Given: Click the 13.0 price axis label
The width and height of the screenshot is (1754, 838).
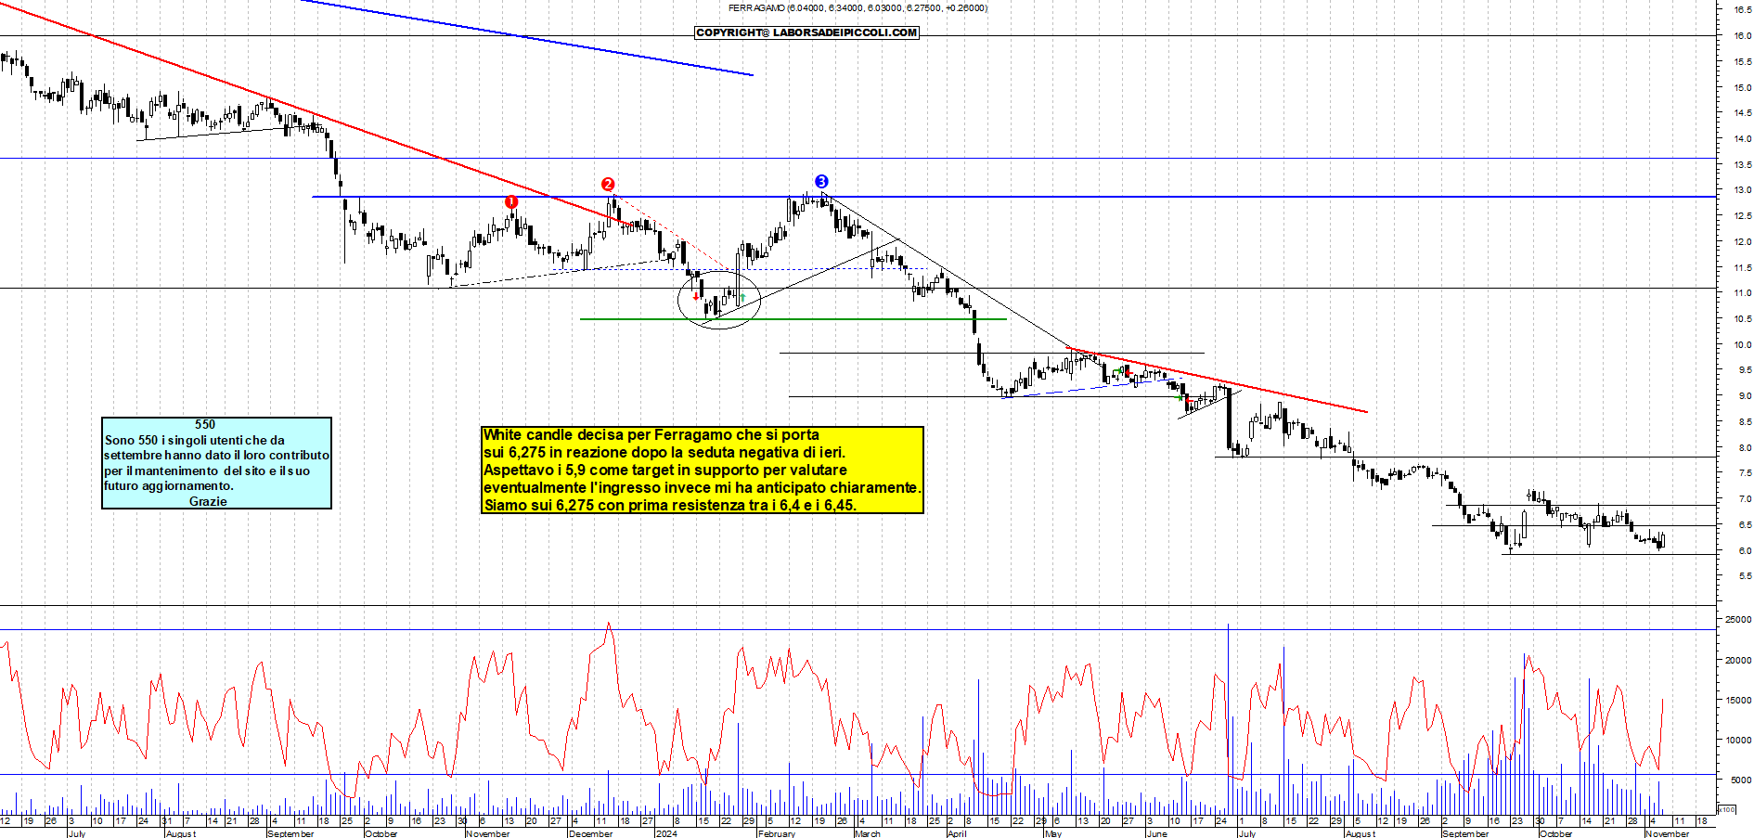Looking at the screenshot, I should 1743,190.
